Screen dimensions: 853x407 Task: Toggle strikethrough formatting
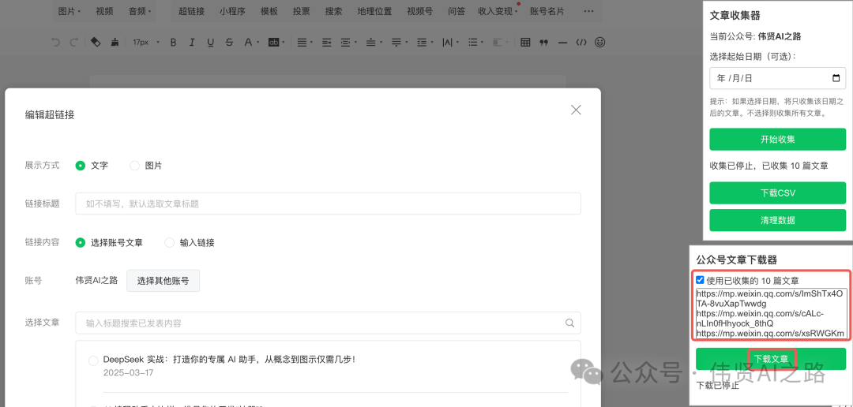(229, 43)
